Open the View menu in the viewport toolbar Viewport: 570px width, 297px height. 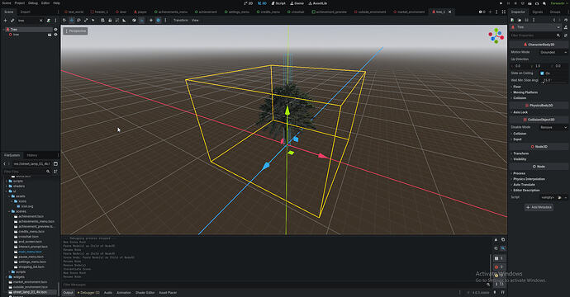click(x=195, y=21)
